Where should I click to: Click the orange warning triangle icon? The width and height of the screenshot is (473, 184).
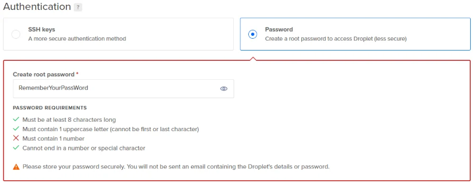[16, 167]
